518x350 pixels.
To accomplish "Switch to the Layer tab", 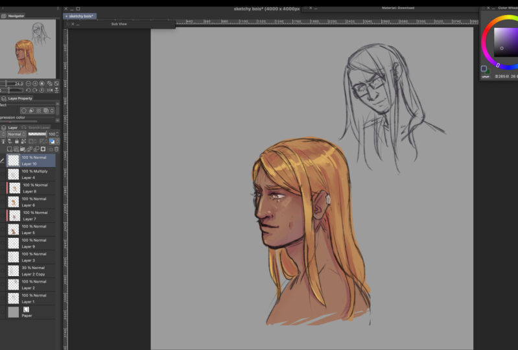I will pos(10,128).
